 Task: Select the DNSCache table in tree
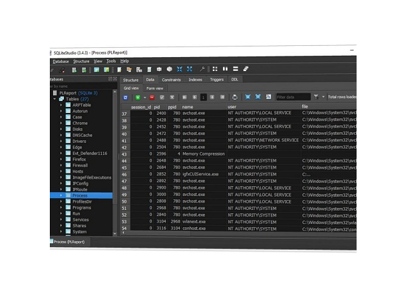[x=83, y=135]
